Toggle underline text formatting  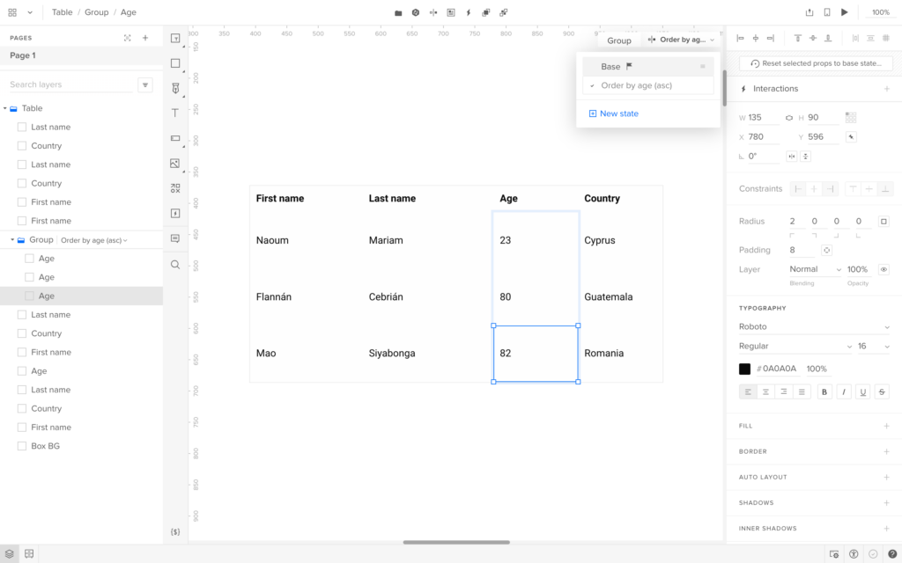click(863, 391)
